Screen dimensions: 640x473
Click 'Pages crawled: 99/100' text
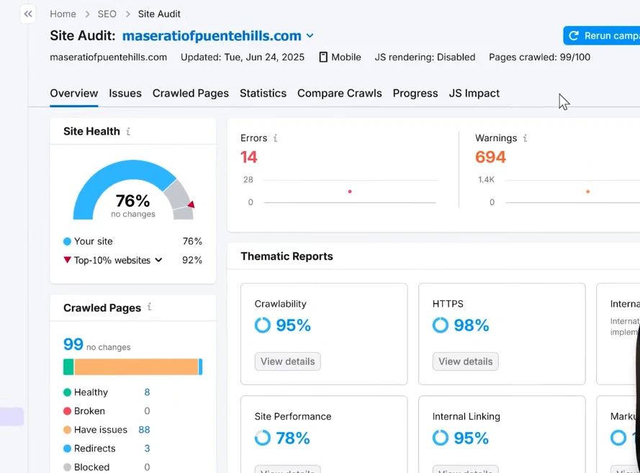[x=540, y=57]
